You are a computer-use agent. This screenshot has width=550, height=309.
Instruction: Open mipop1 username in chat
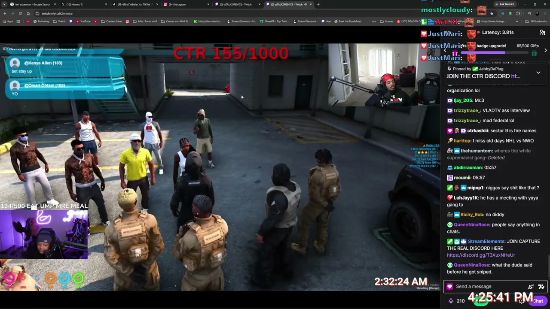475,188
